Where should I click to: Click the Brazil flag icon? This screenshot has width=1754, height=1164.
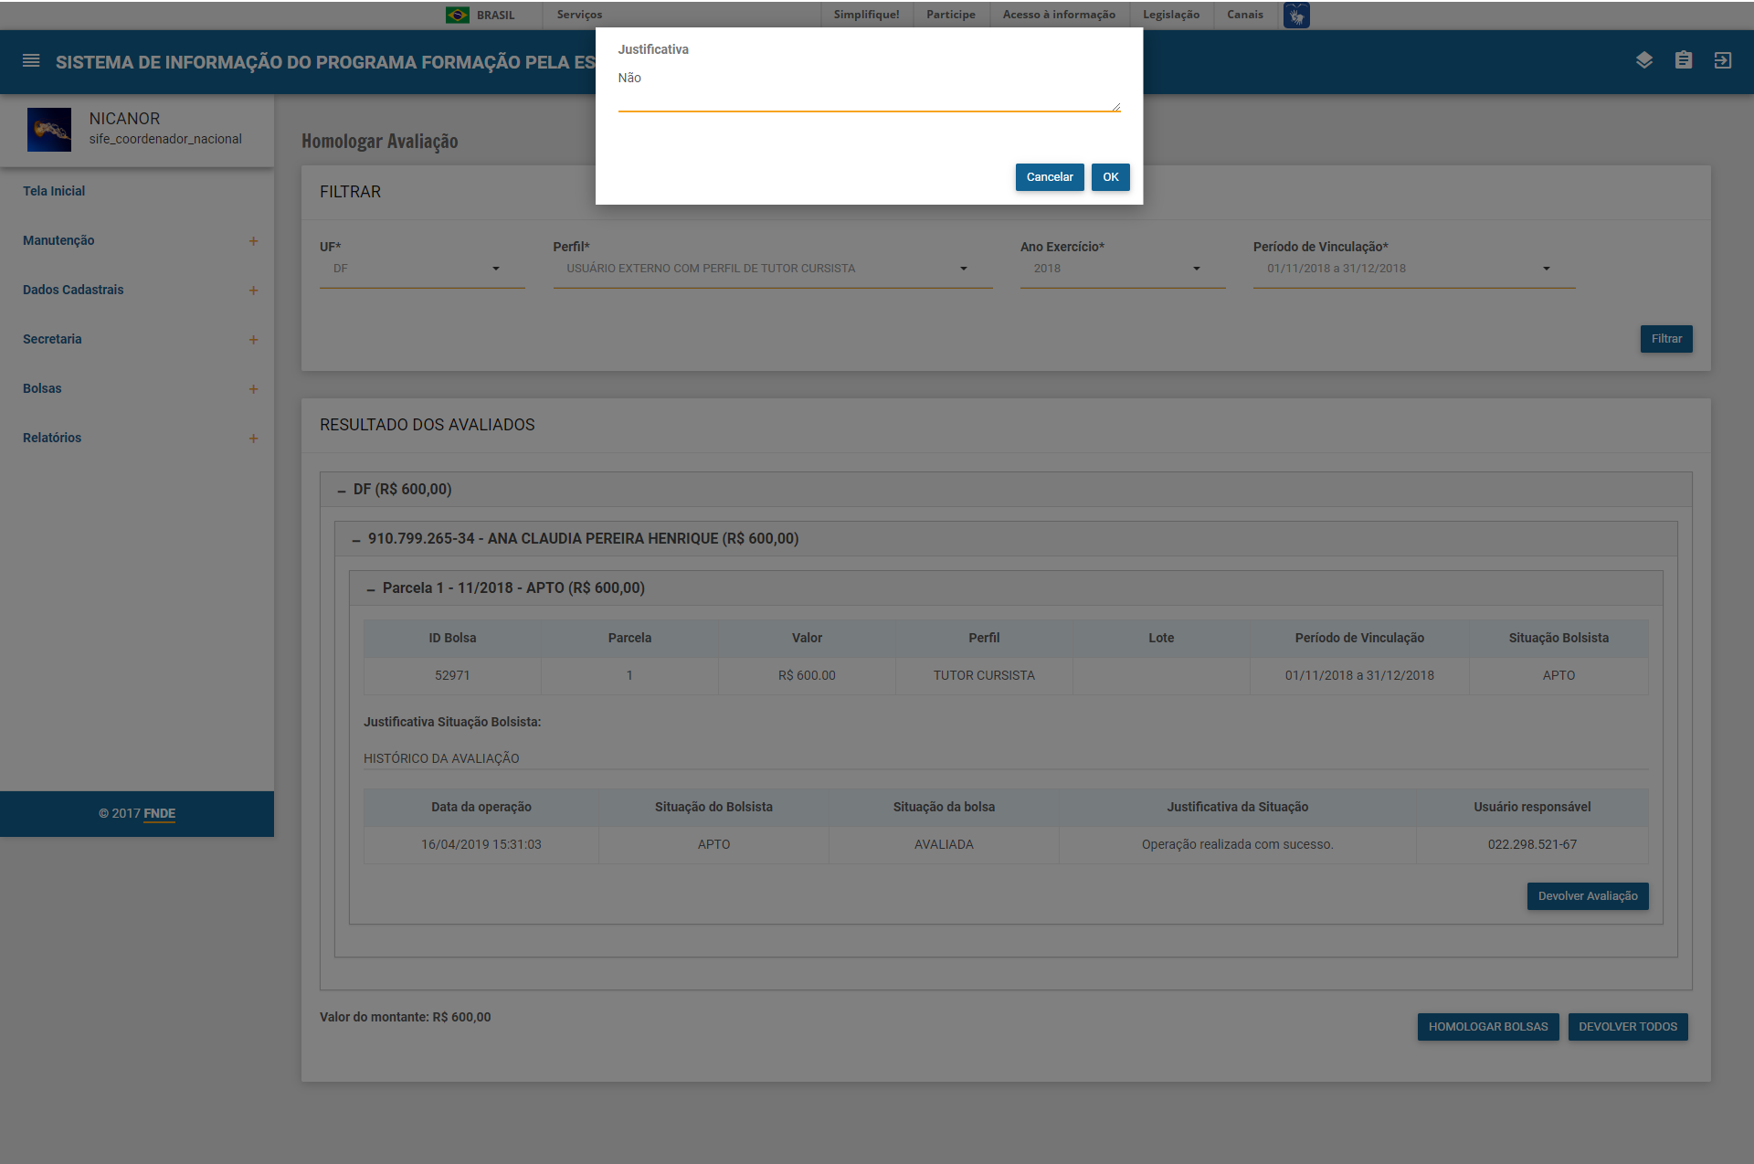[458, 15]
